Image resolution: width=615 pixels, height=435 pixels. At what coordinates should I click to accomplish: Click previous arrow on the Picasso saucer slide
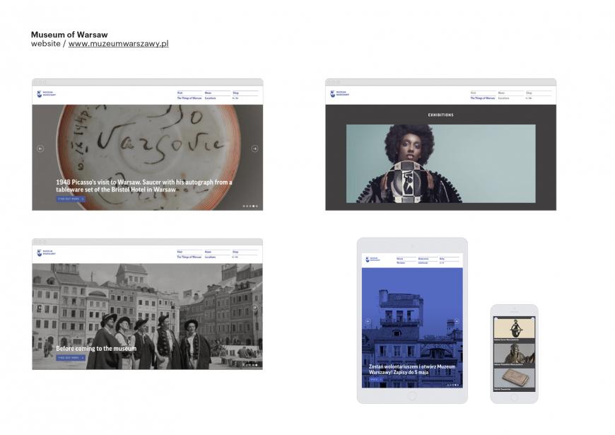pyautogui.click(x=40, y=149)
